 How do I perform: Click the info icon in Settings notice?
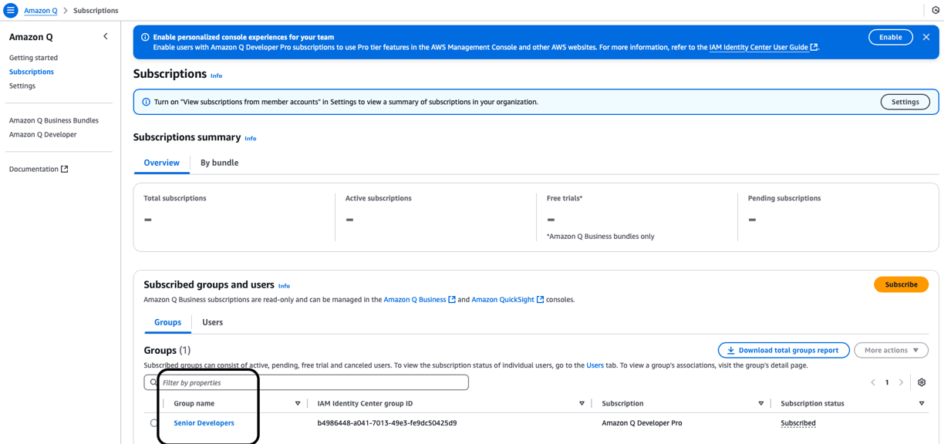146,102
